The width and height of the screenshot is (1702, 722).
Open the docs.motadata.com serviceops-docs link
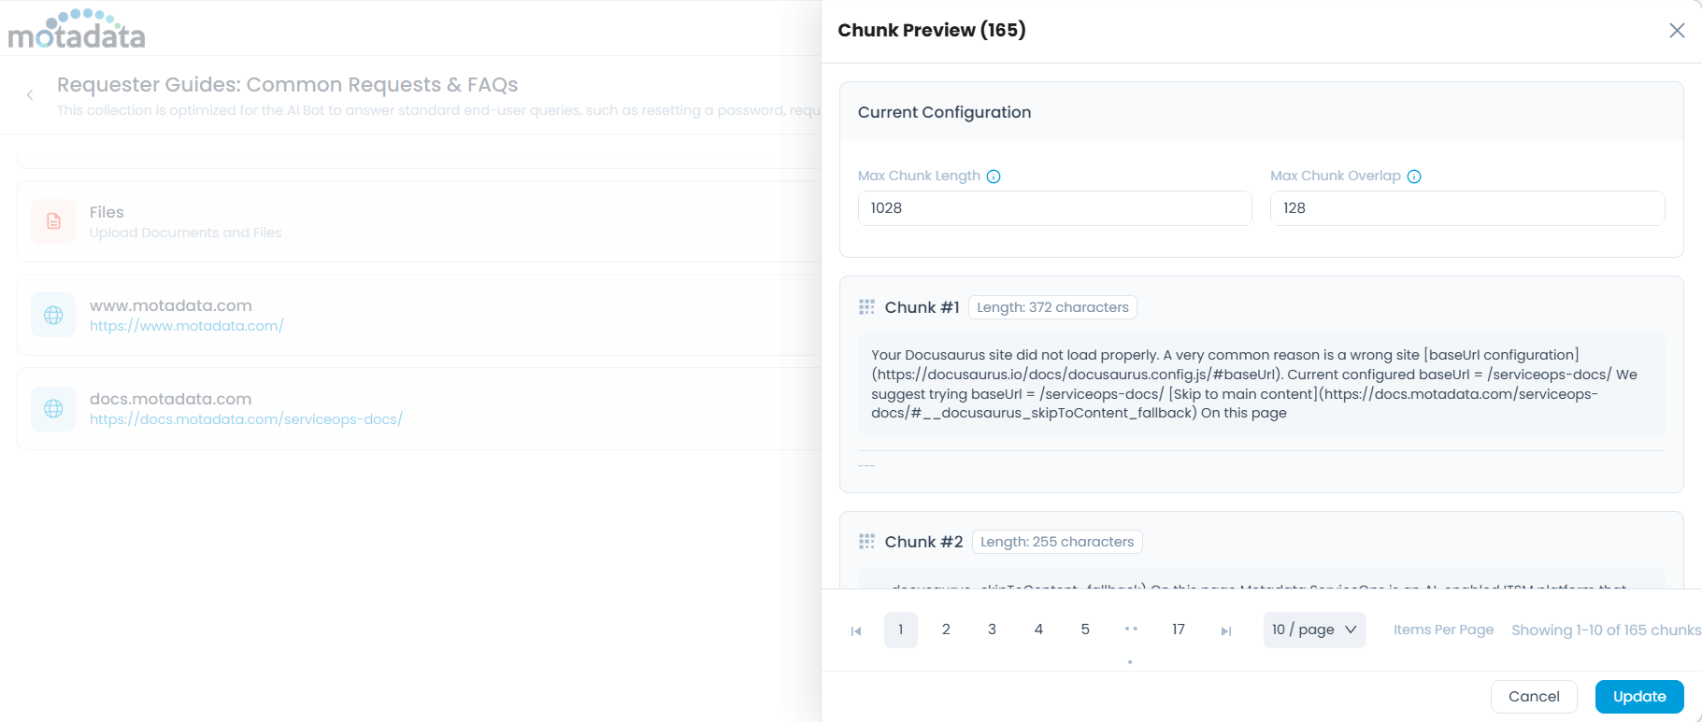246,419
